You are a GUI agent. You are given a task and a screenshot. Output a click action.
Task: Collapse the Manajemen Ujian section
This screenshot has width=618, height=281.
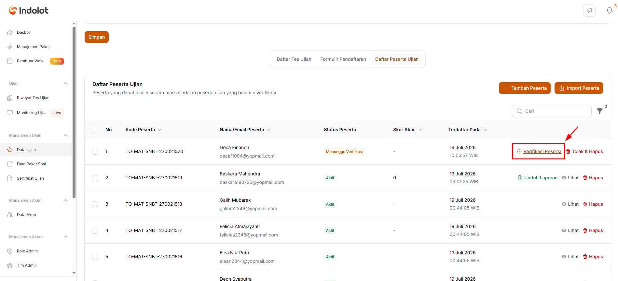66,135
